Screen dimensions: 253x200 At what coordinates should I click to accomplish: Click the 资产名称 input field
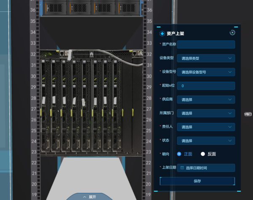[206, 45]
